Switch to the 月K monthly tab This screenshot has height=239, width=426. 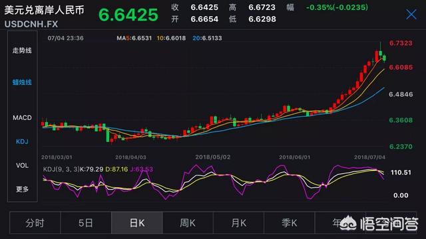pos(238,223)
